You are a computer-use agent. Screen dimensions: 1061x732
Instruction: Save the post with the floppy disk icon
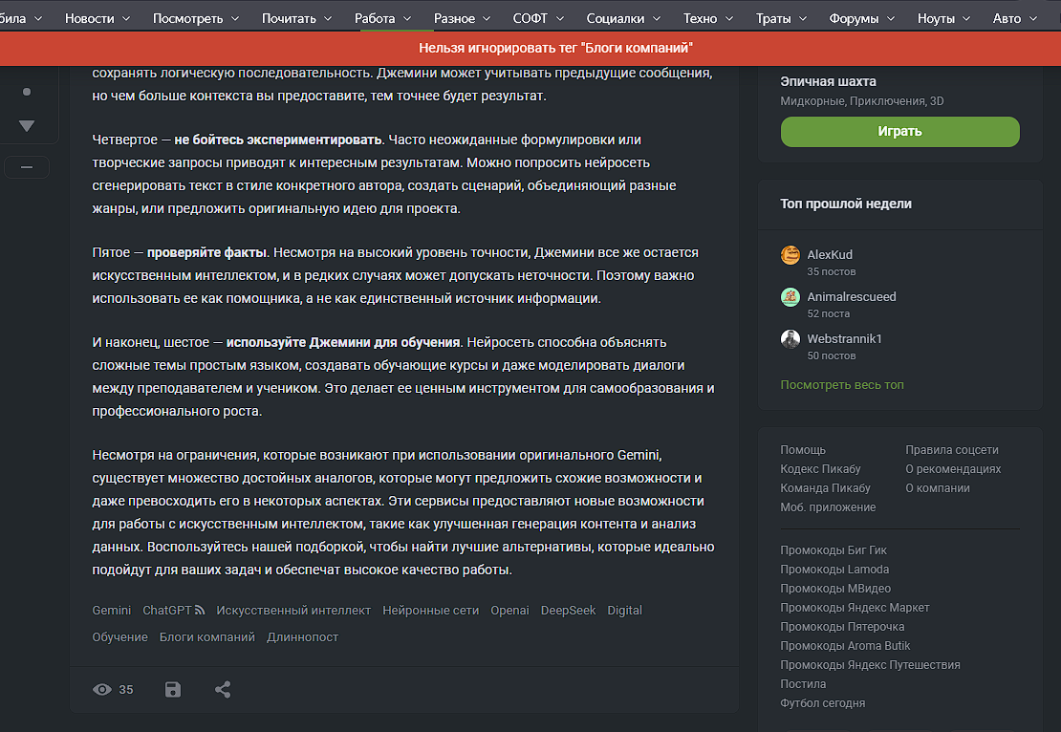pyautogui.click(x=173, y=689)
